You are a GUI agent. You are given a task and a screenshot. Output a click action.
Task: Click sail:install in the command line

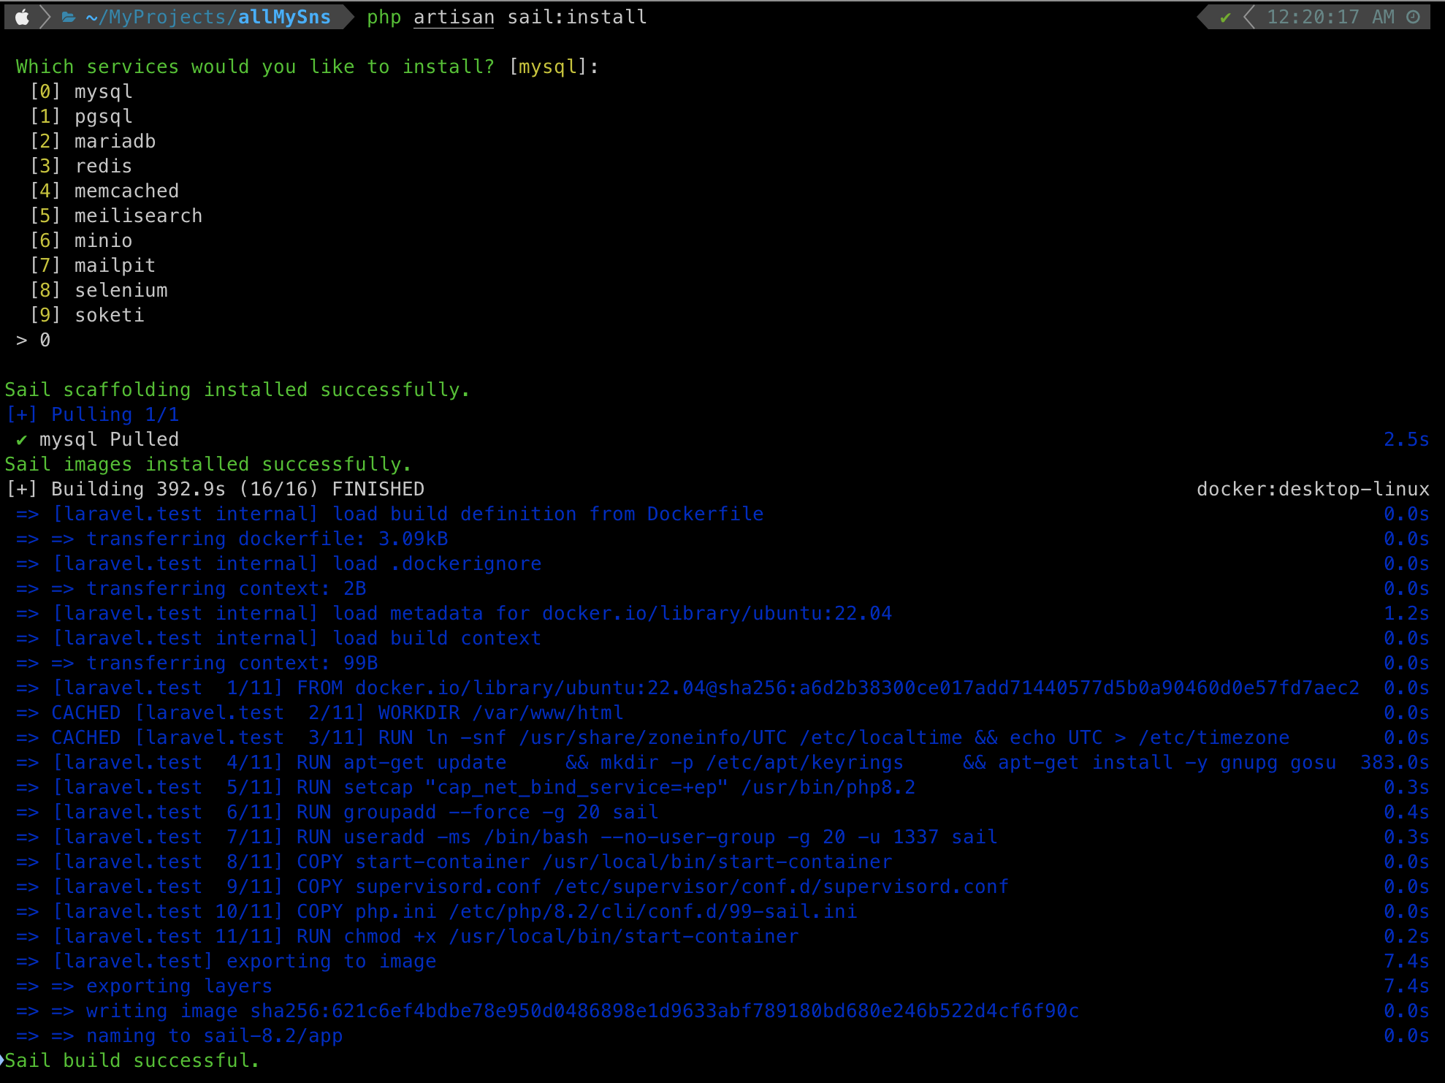(x=577, y=17)
